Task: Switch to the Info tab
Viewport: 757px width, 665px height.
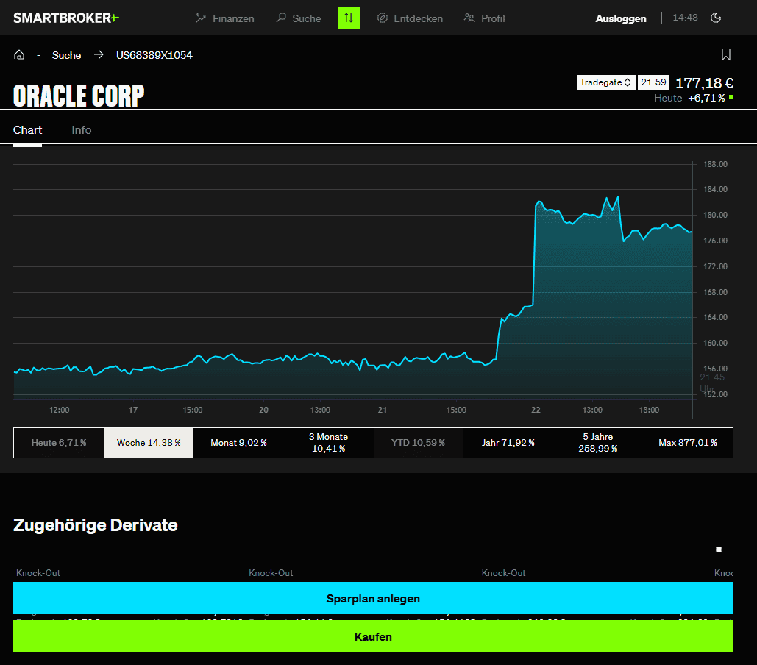Action: tap(81, 129)
